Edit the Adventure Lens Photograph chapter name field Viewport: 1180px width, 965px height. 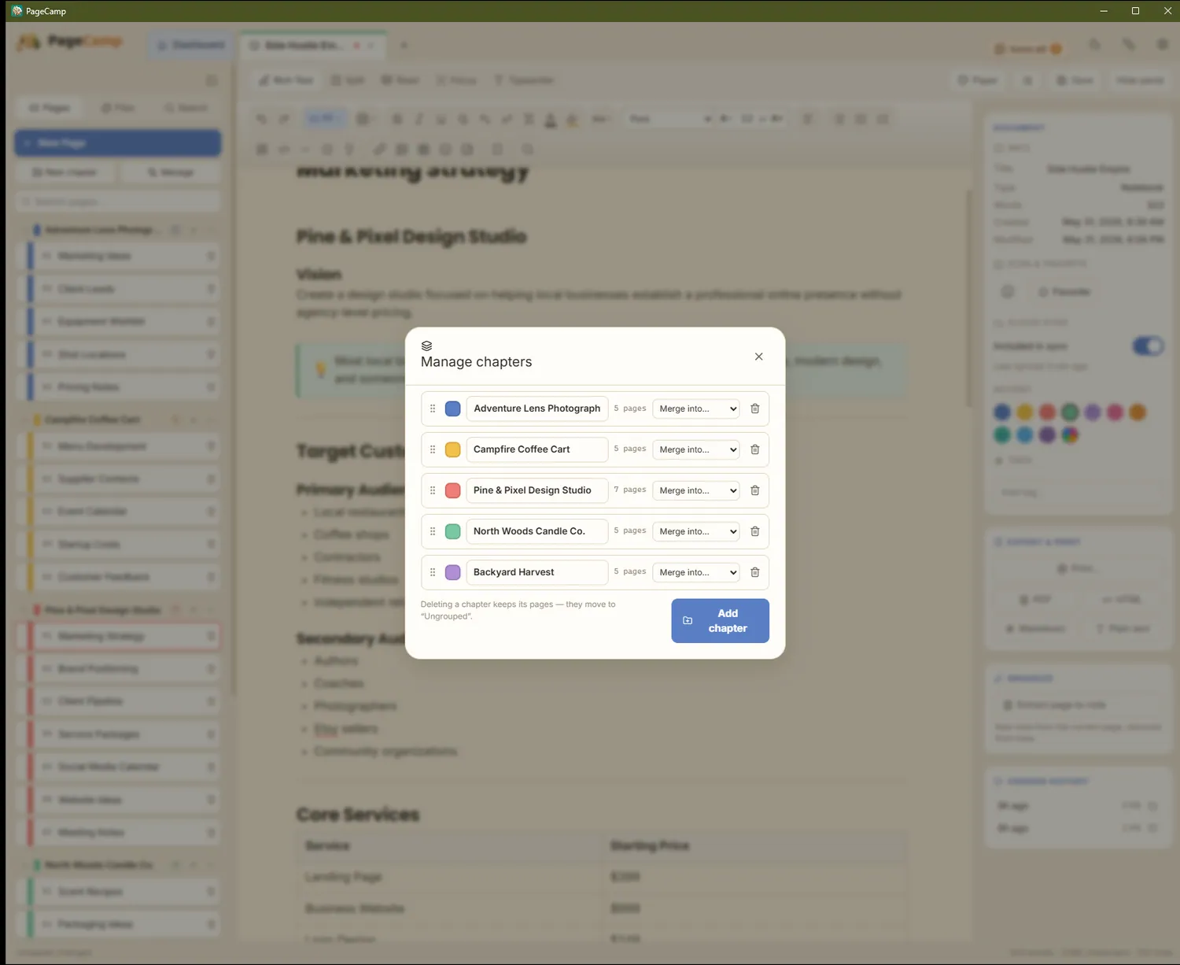(537, 409)
